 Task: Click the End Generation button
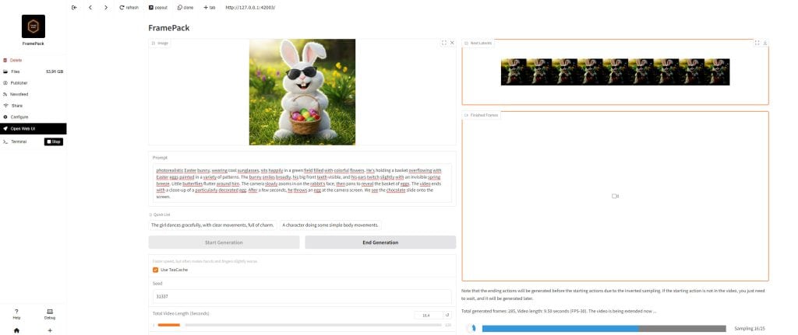[380, 243]
